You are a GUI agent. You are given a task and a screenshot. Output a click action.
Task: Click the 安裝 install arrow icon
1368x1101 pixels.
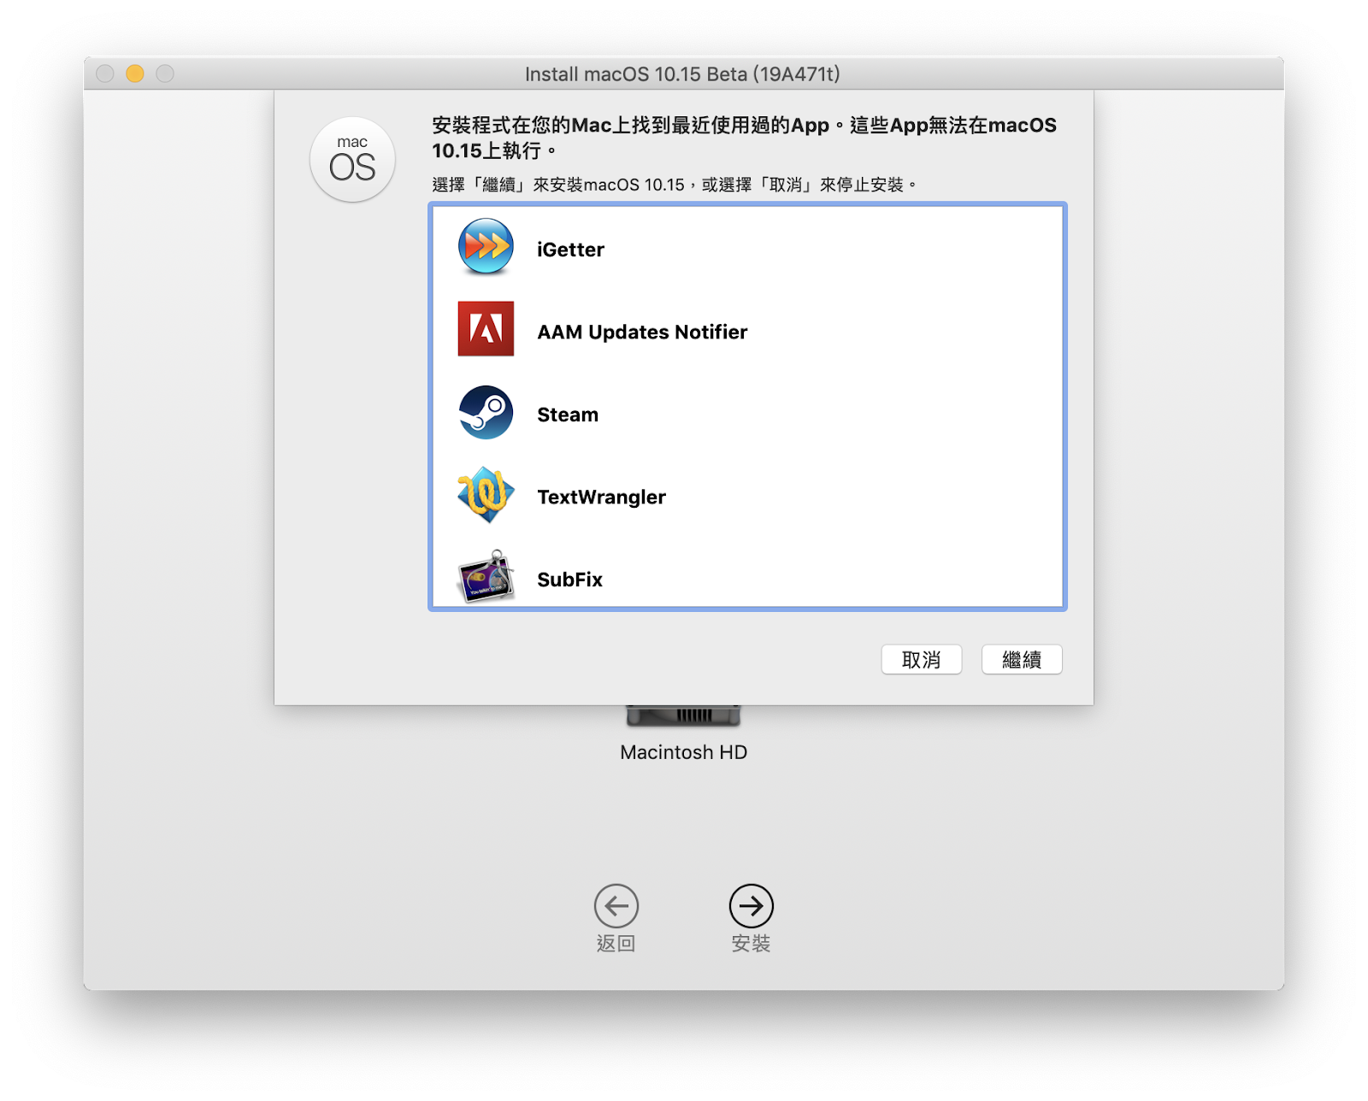(752, 906)
